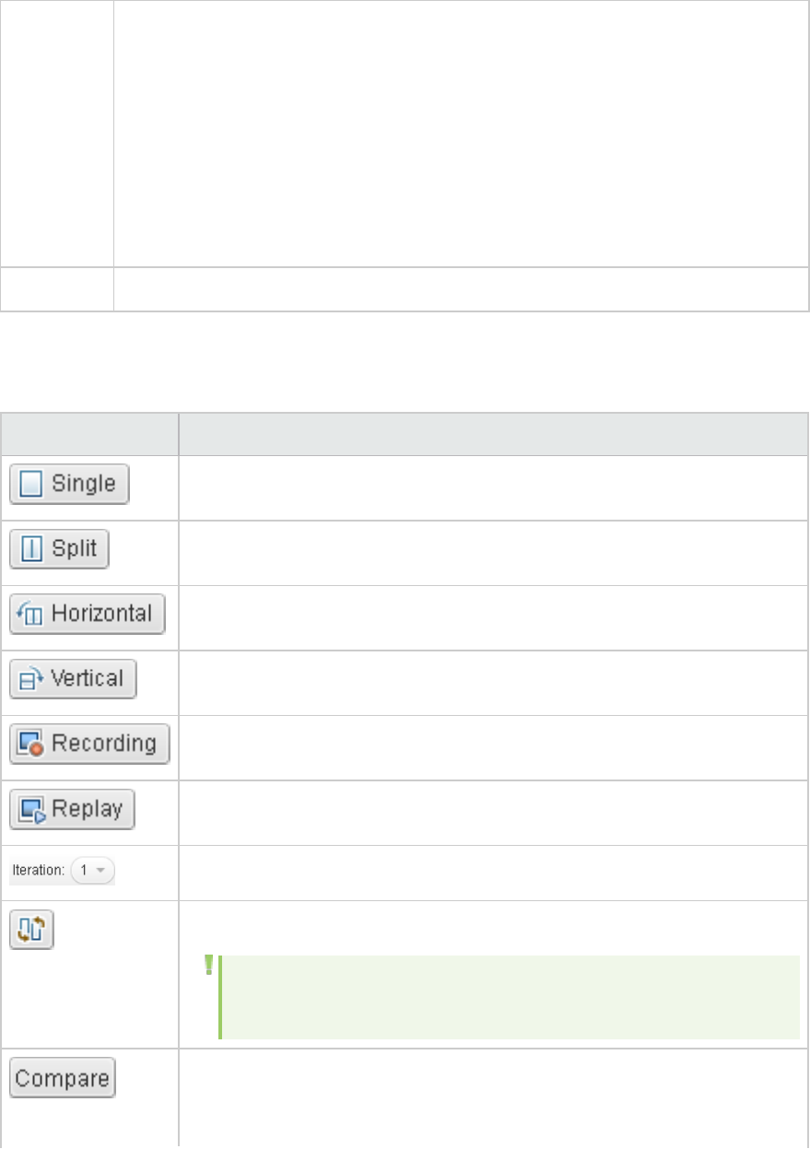This screenshot has width=810, height=1149.
Task: Show the Recording snapshot view
Action: point(88,744)
